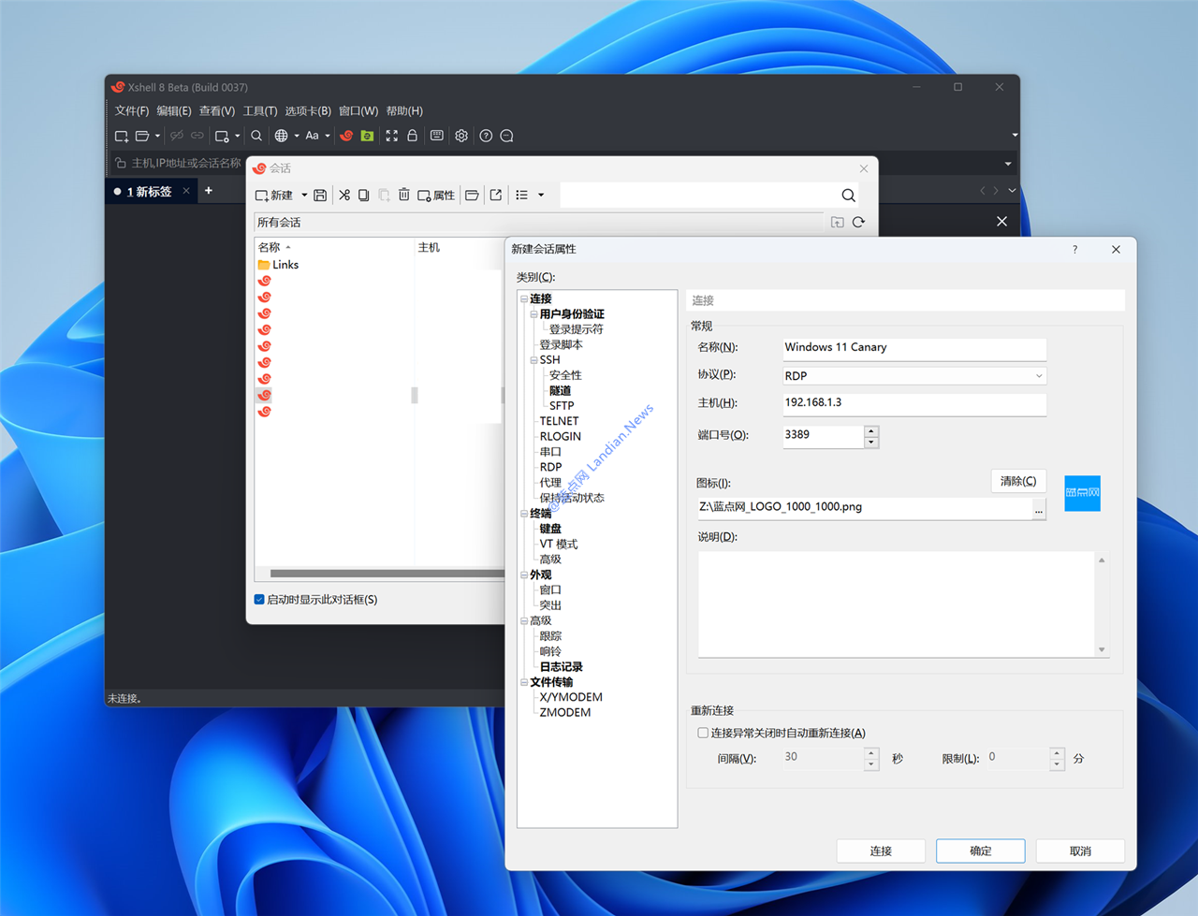Open options via the gear icon

461,136
